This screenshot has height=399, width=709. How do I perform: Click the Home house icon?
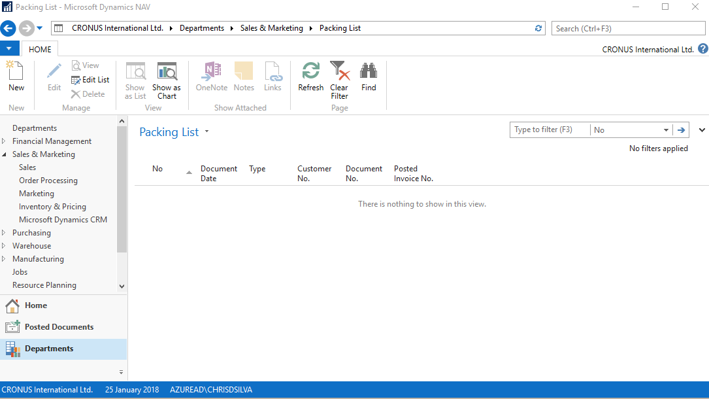(12, 306)
